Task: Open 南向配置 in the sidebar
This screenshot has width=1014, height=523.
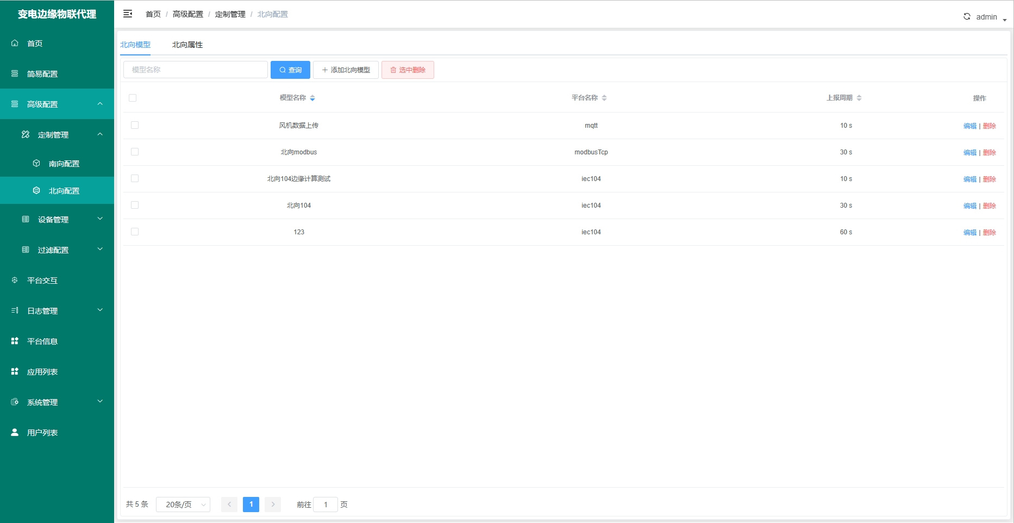Action: 64,163
